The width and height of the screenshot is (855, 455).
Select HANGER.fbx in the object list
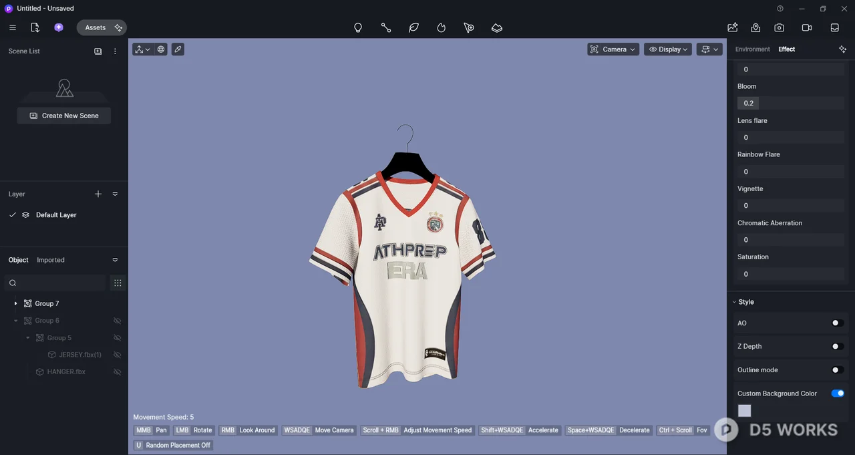(66, 371)
